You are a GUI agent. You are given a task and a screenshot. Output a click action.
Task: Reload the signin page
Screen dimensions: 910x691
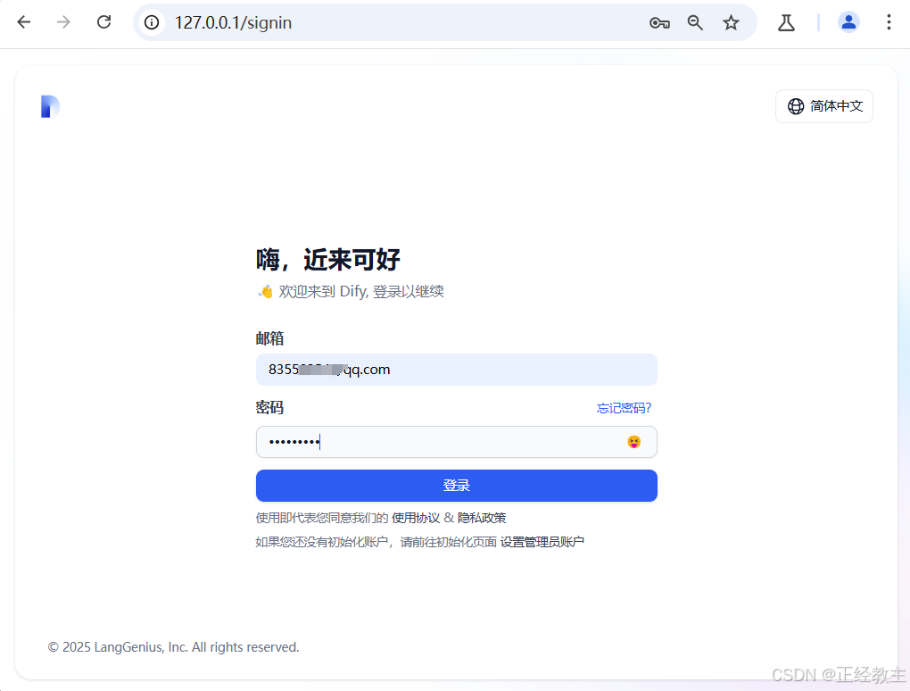pos(103,22)
